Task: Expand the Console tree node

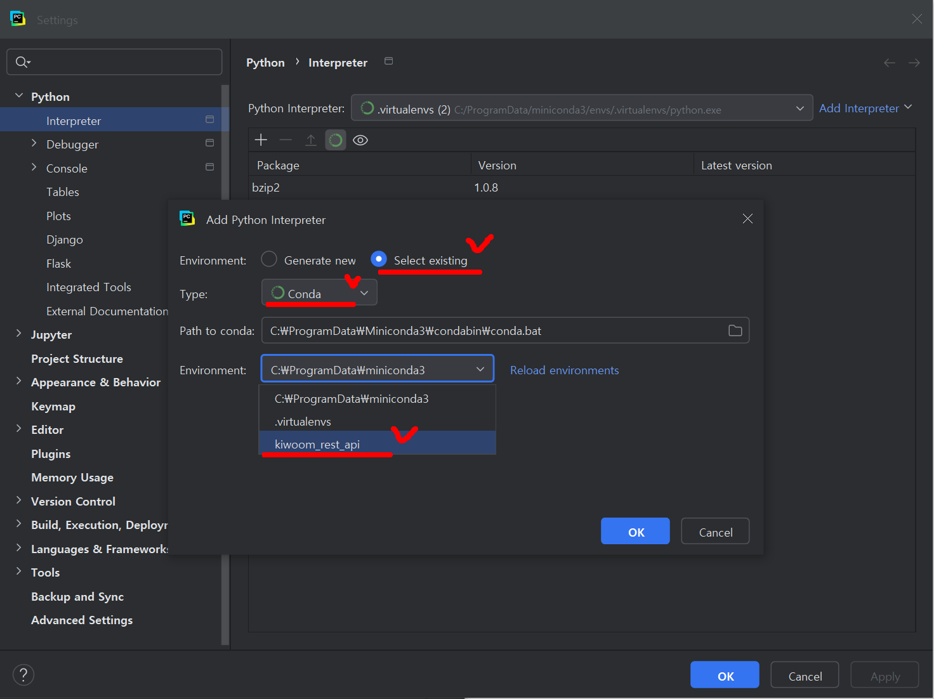Action: [34, 167]
